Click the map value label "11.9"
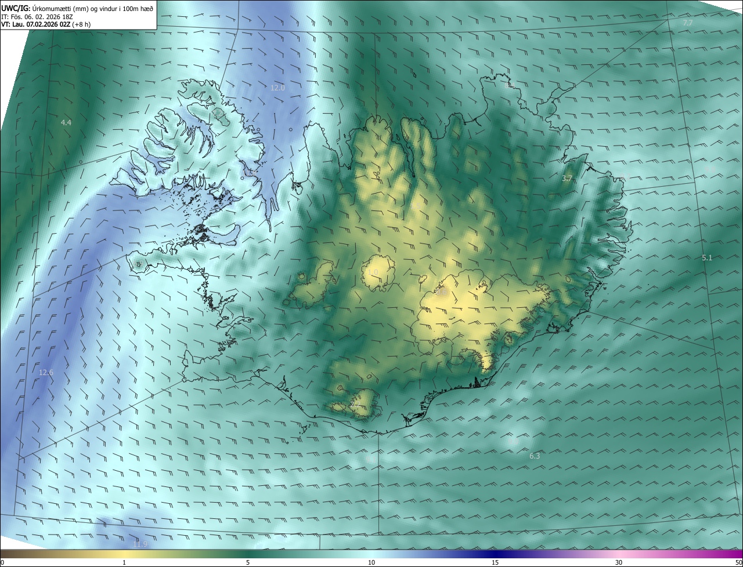The height and width of the screenshot is (567, 743). [x=140, y=544]
